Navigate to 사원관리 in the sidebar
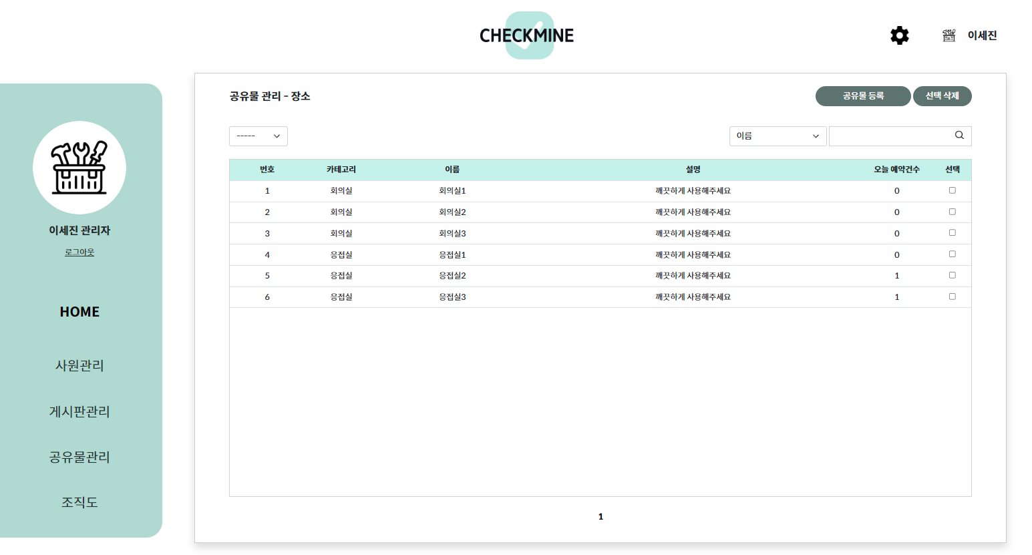Viewport: 1032px width, 555px height. pos(79,365)
